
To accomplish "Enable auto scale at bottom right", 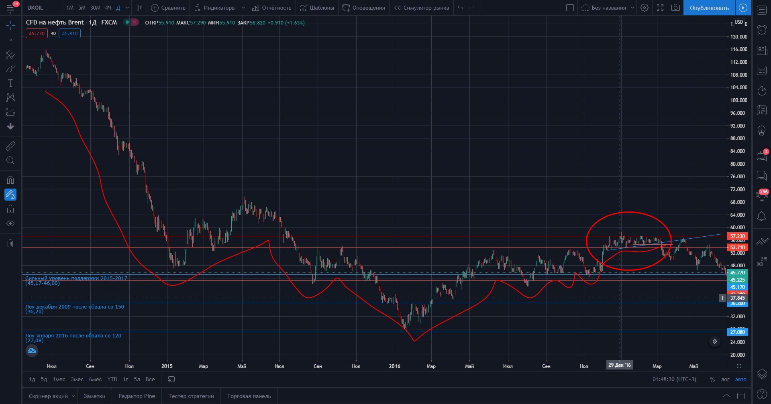I will [x=740, y=379].
